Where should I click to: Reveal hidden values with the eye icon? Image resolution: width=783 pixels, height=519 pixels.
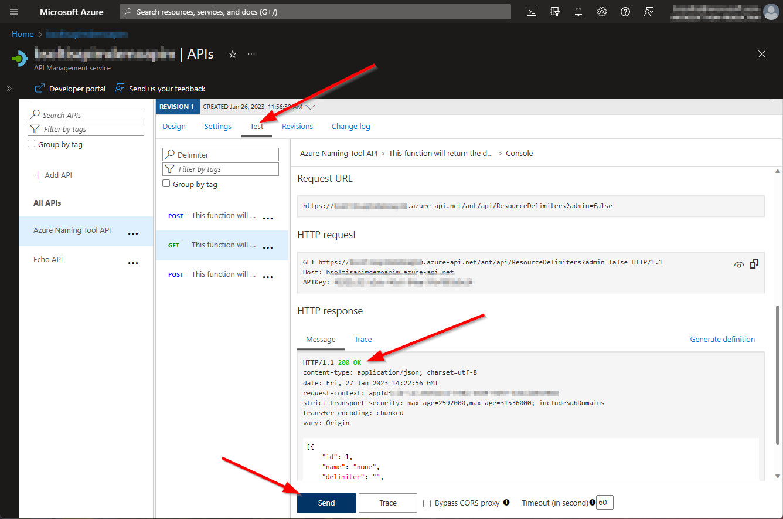[739, 264]
